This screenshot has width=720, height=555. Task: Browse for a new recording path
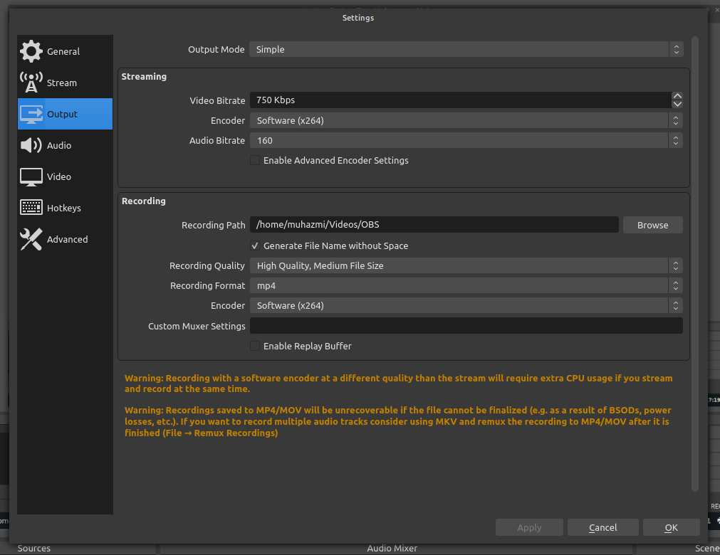(x=652, y=224)
